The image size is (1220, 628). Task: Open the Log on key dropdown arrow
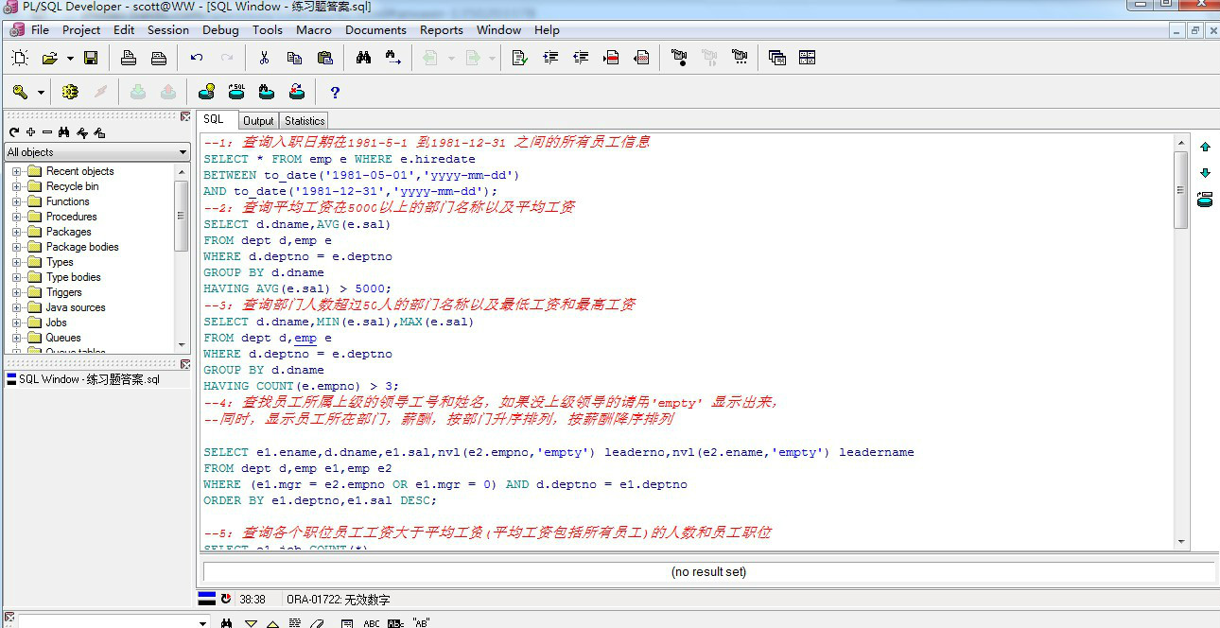point(41,93)
